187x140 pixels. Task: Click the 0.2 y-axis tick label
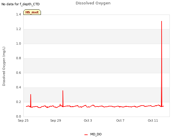pyautogui.click(x=18, y=102)
